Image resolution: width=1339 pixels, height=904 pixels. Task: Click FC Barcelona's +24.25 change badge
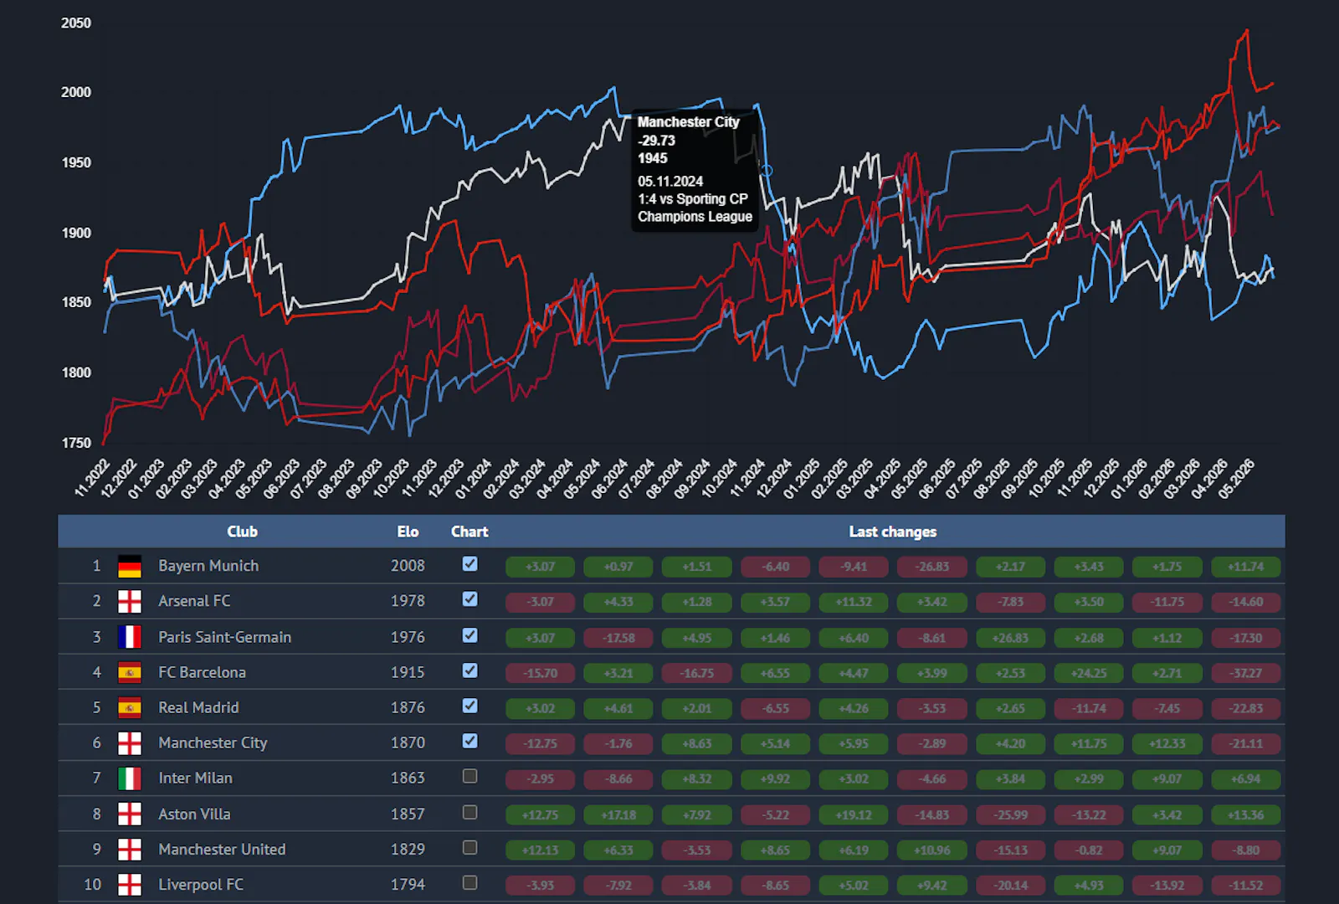tap(1089, 673)
